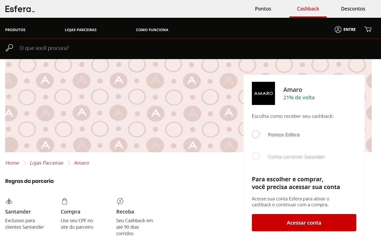Go to Home breadcrumb link
Image resolution: width=381 pixels, height=240 pixels.
[12, 163]
